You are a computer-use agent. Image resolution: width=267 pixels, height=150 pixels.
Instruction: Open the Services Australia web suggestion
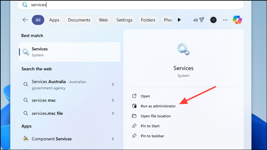pyautogui.click(x=70, y=85)
